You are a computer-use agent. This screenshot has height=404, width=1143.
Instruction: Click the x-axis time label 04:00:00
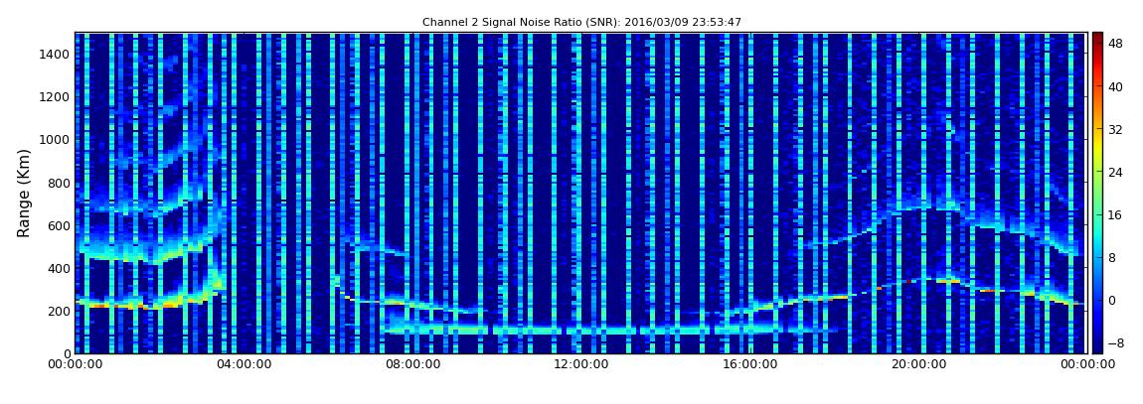[244, 364]
